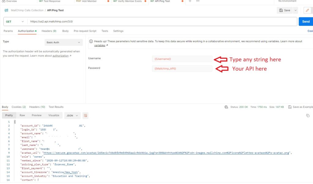Click the "account_industry" Education and Training line
The height and width of the screenshot is (184, 313).
(55, 176)
